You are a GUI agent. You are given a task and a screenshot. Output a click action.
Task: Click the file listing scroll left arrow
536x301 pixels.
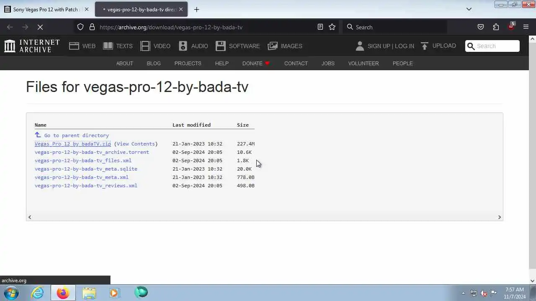point(29,217)
